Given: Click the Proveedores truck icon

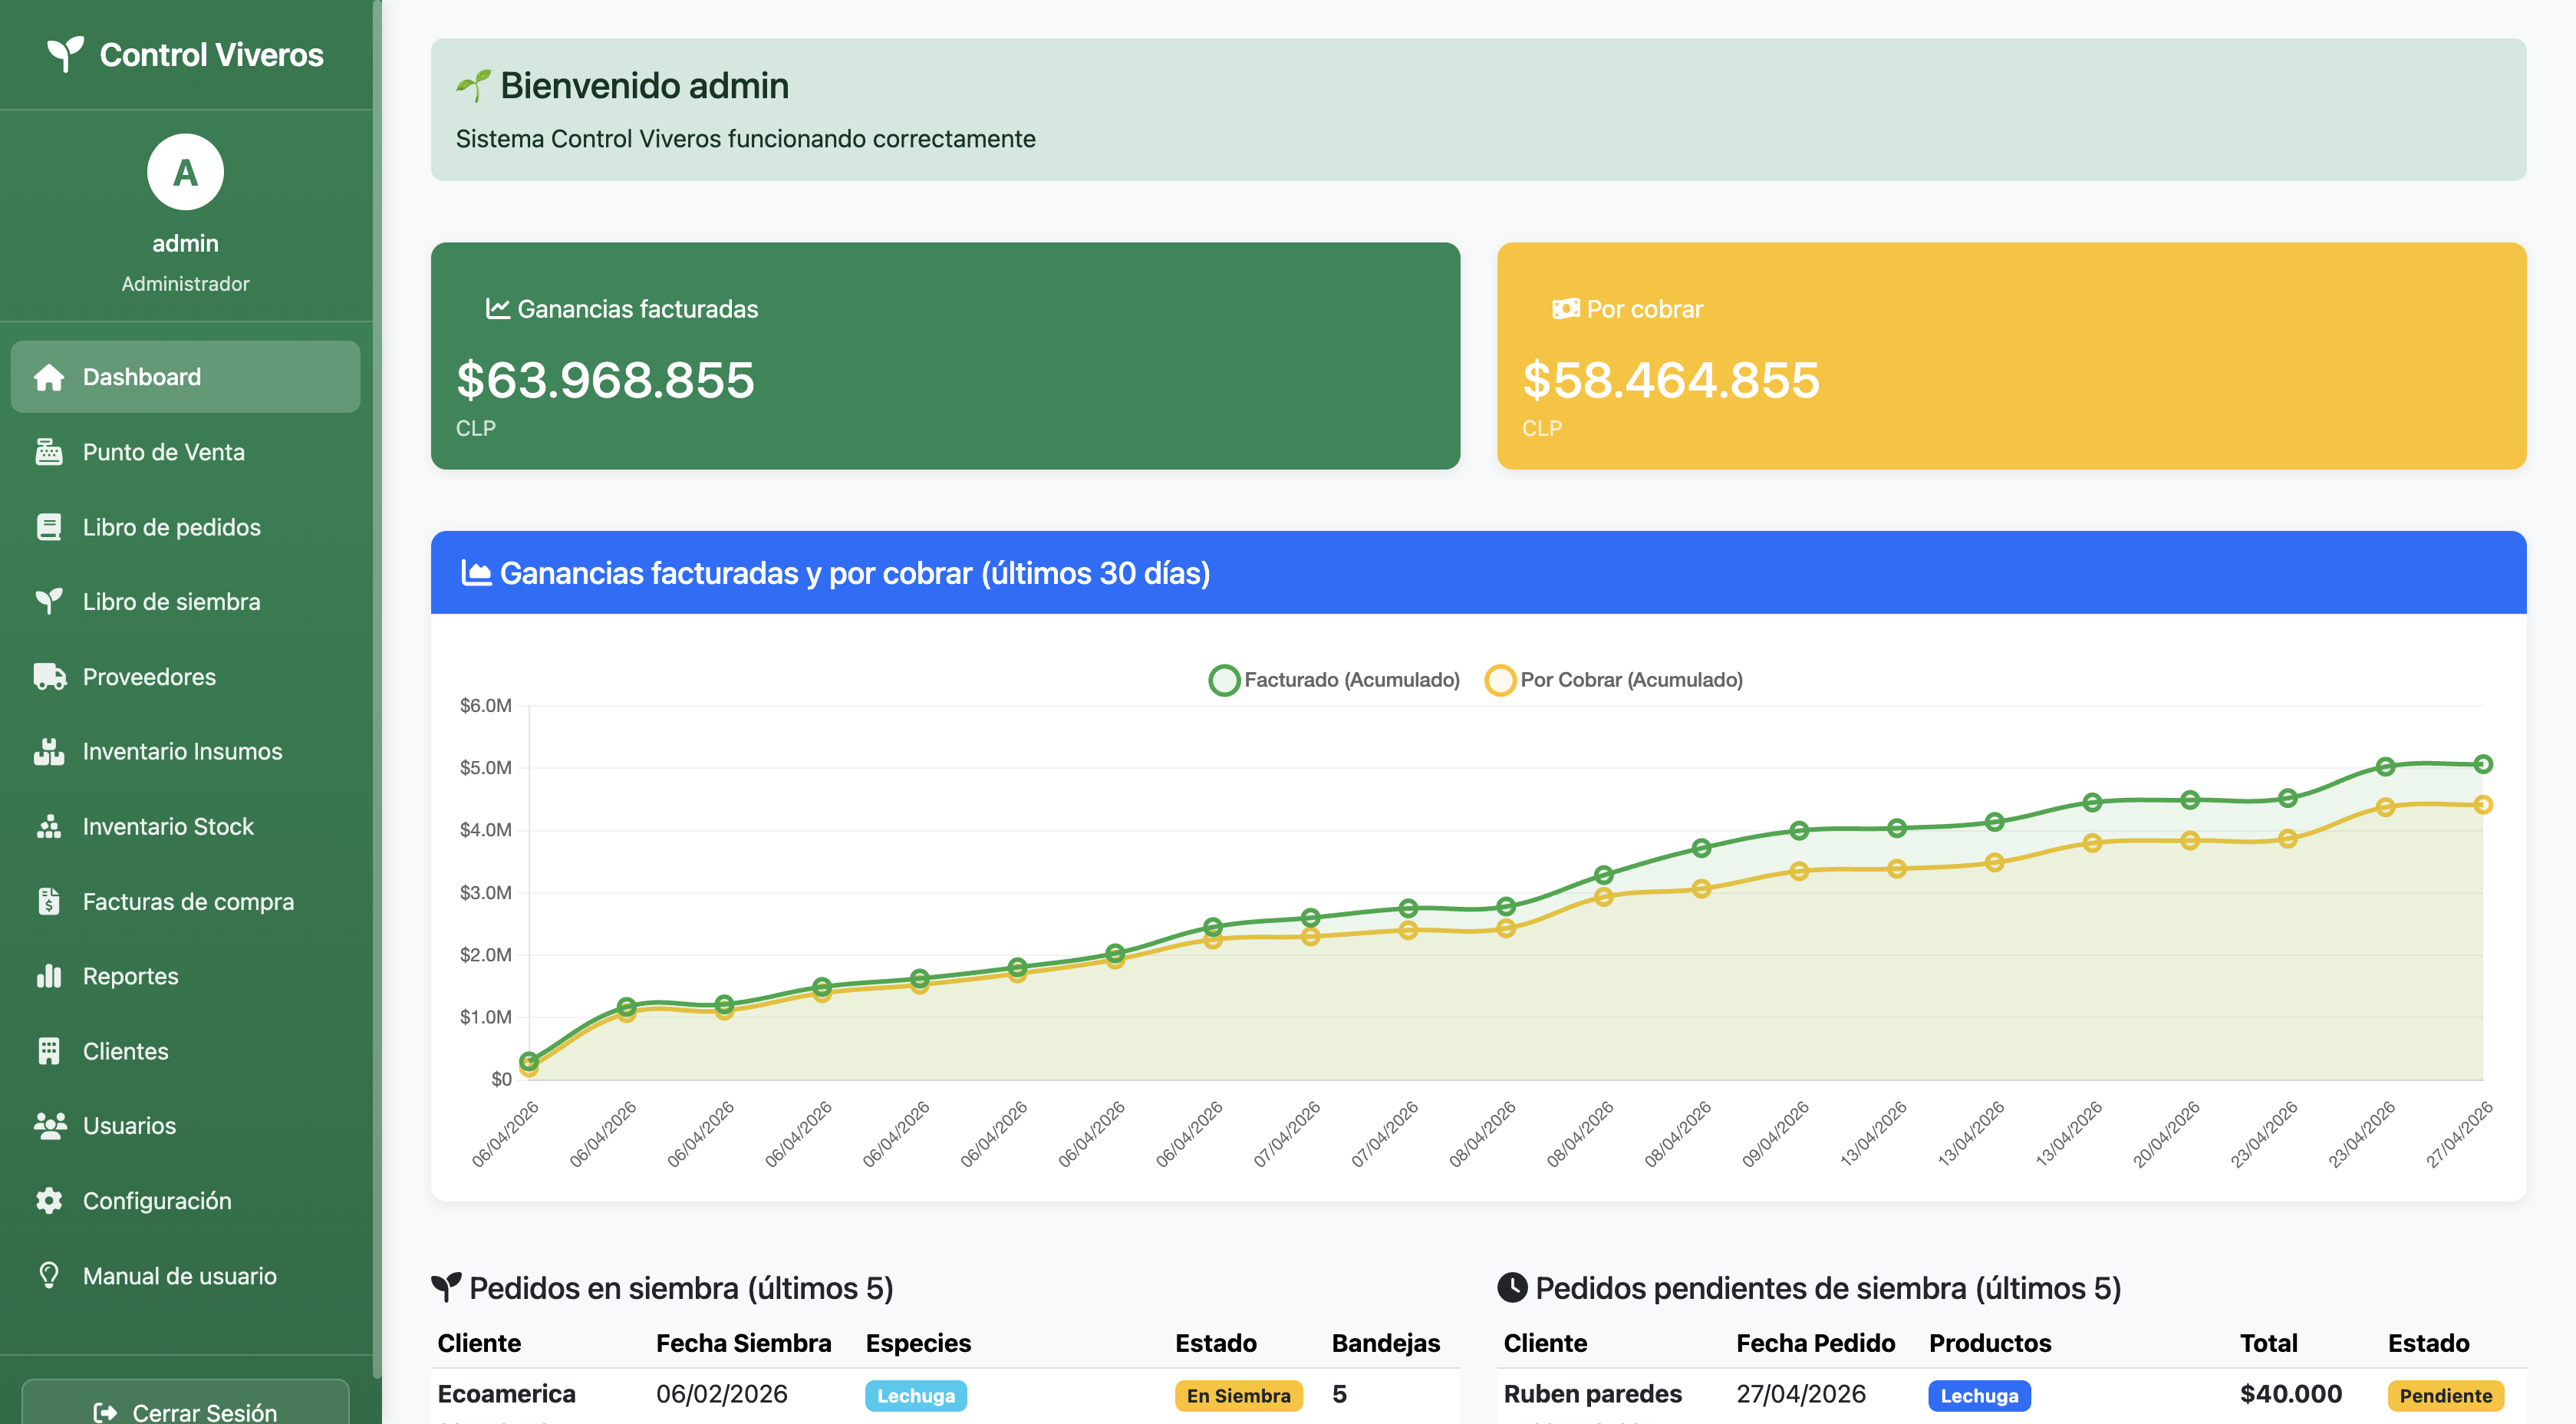Looking at the screenshot, I should point(49,677).
